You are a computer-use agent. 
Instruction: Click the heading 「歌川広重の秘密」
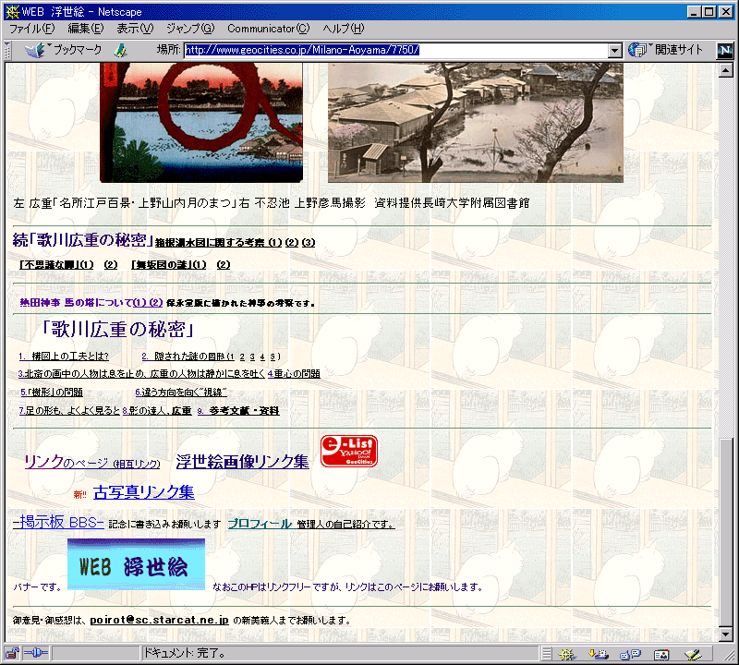coord(117,329)
